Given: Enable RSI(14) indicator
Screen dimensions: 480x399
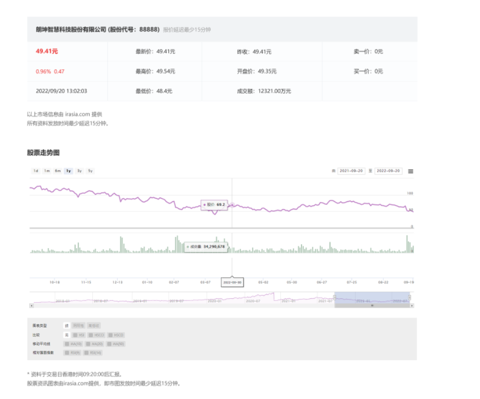Looking at the screenshot, I should pos(92,352).
